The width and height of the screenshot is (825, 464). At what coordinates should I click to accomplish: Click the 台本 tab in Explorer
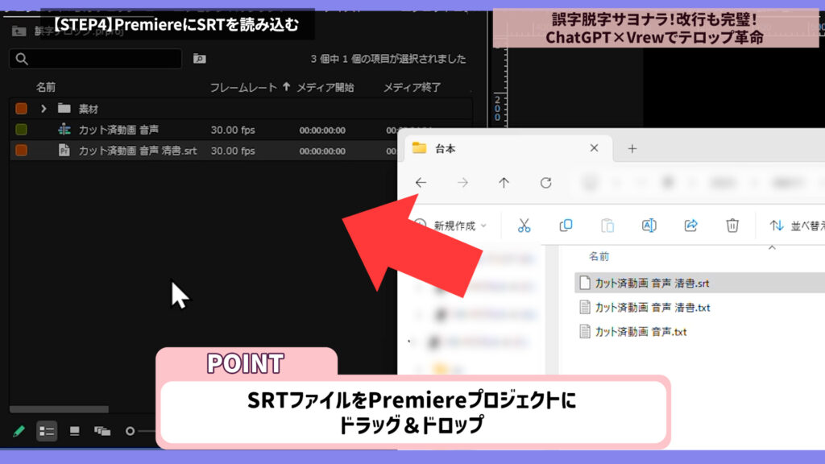[508, 149]
